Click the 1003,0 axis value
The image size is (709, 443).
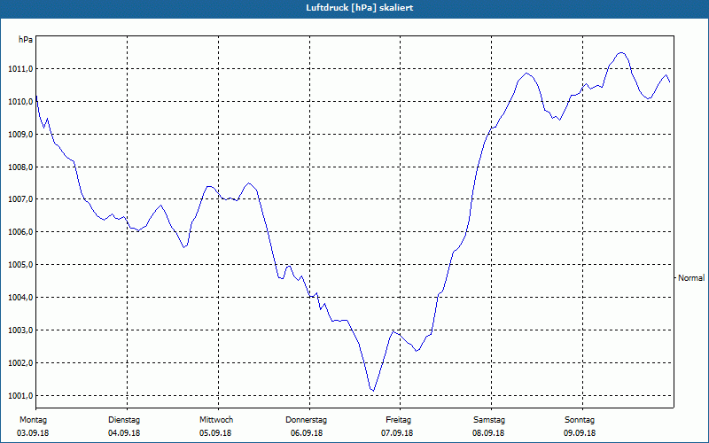(20, 330)
